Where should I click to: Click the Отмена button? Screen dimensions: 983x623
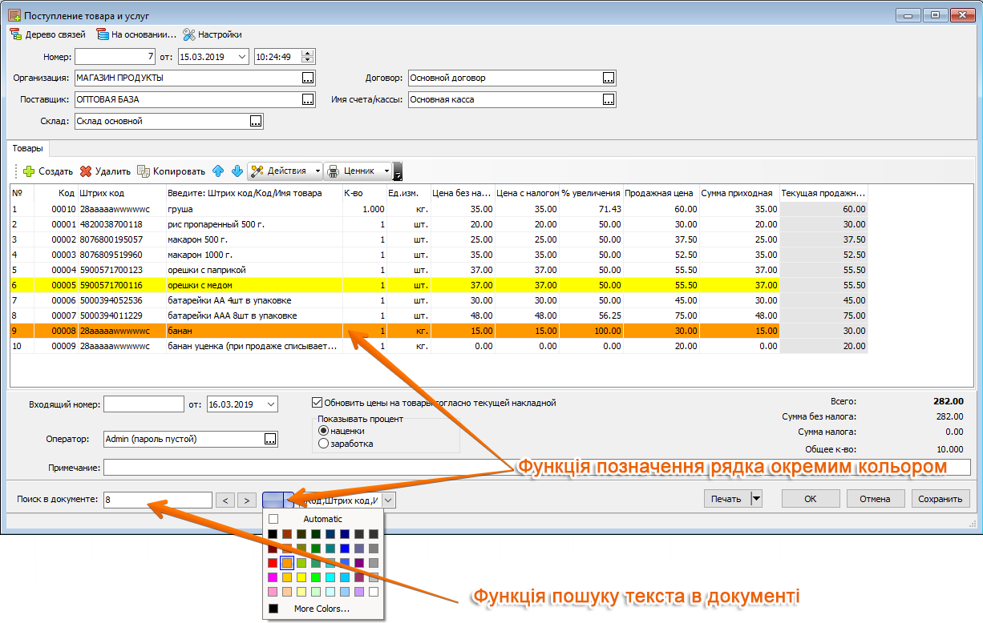click(x=875, y=499)
